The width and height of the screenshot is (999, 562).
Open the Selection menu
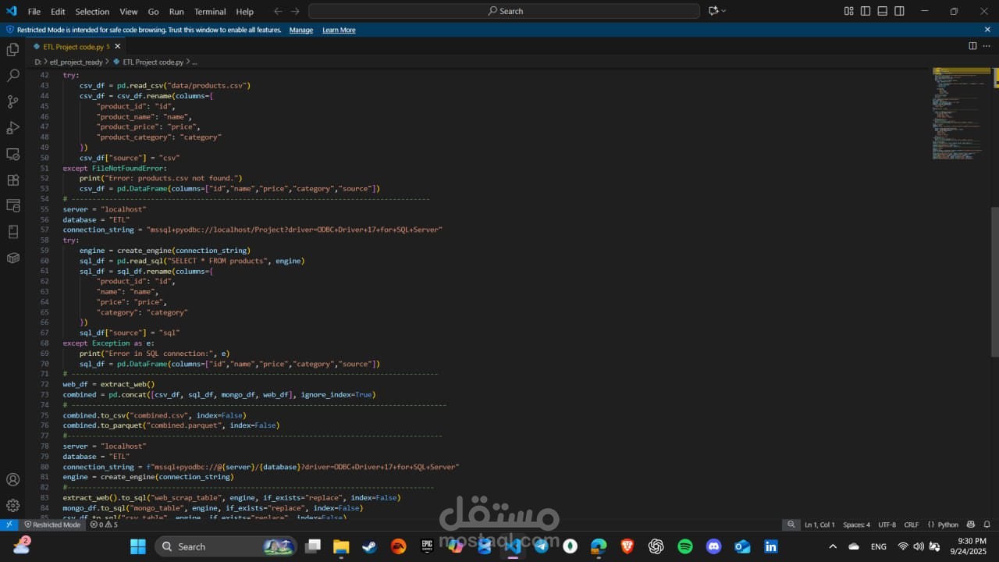[x=92, y=12]
